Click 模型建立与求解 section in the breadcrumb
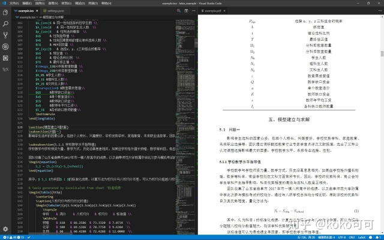384x240 pixels. [x=53, y=17]
